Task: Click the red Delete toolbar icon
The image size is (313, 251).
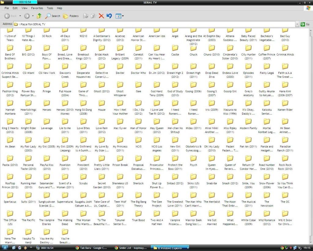Action: click(x=101, y=16)
